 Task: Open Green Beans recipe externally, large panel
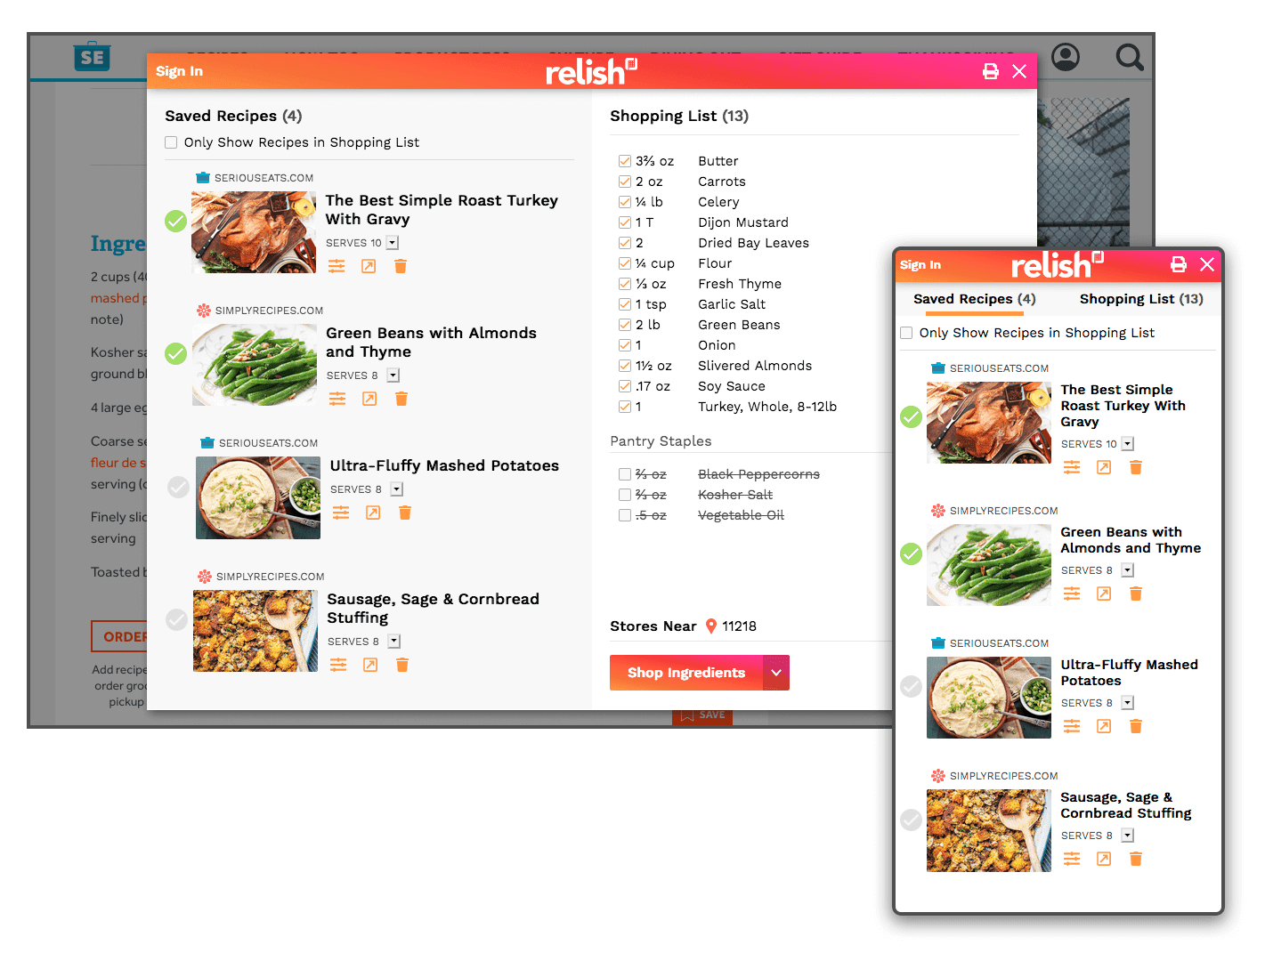pyautogui.click(x=369, y=399)
